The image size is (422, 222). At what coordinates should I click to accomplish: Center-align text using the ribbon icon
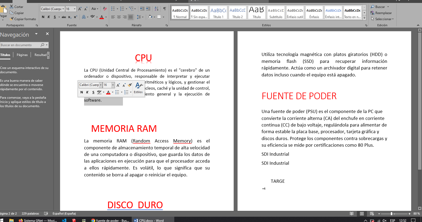(x=119, y=17)
